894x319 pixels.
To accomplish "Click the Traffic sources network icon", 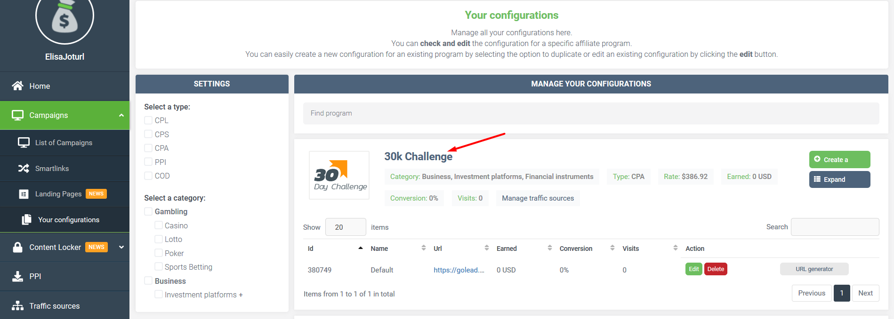I will coord(17,306).
